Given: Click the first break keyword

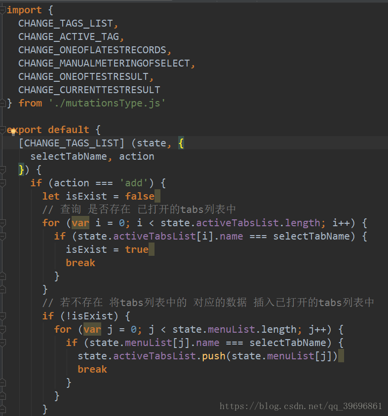Looking at the screenshot, I should [x=80, y=263].
